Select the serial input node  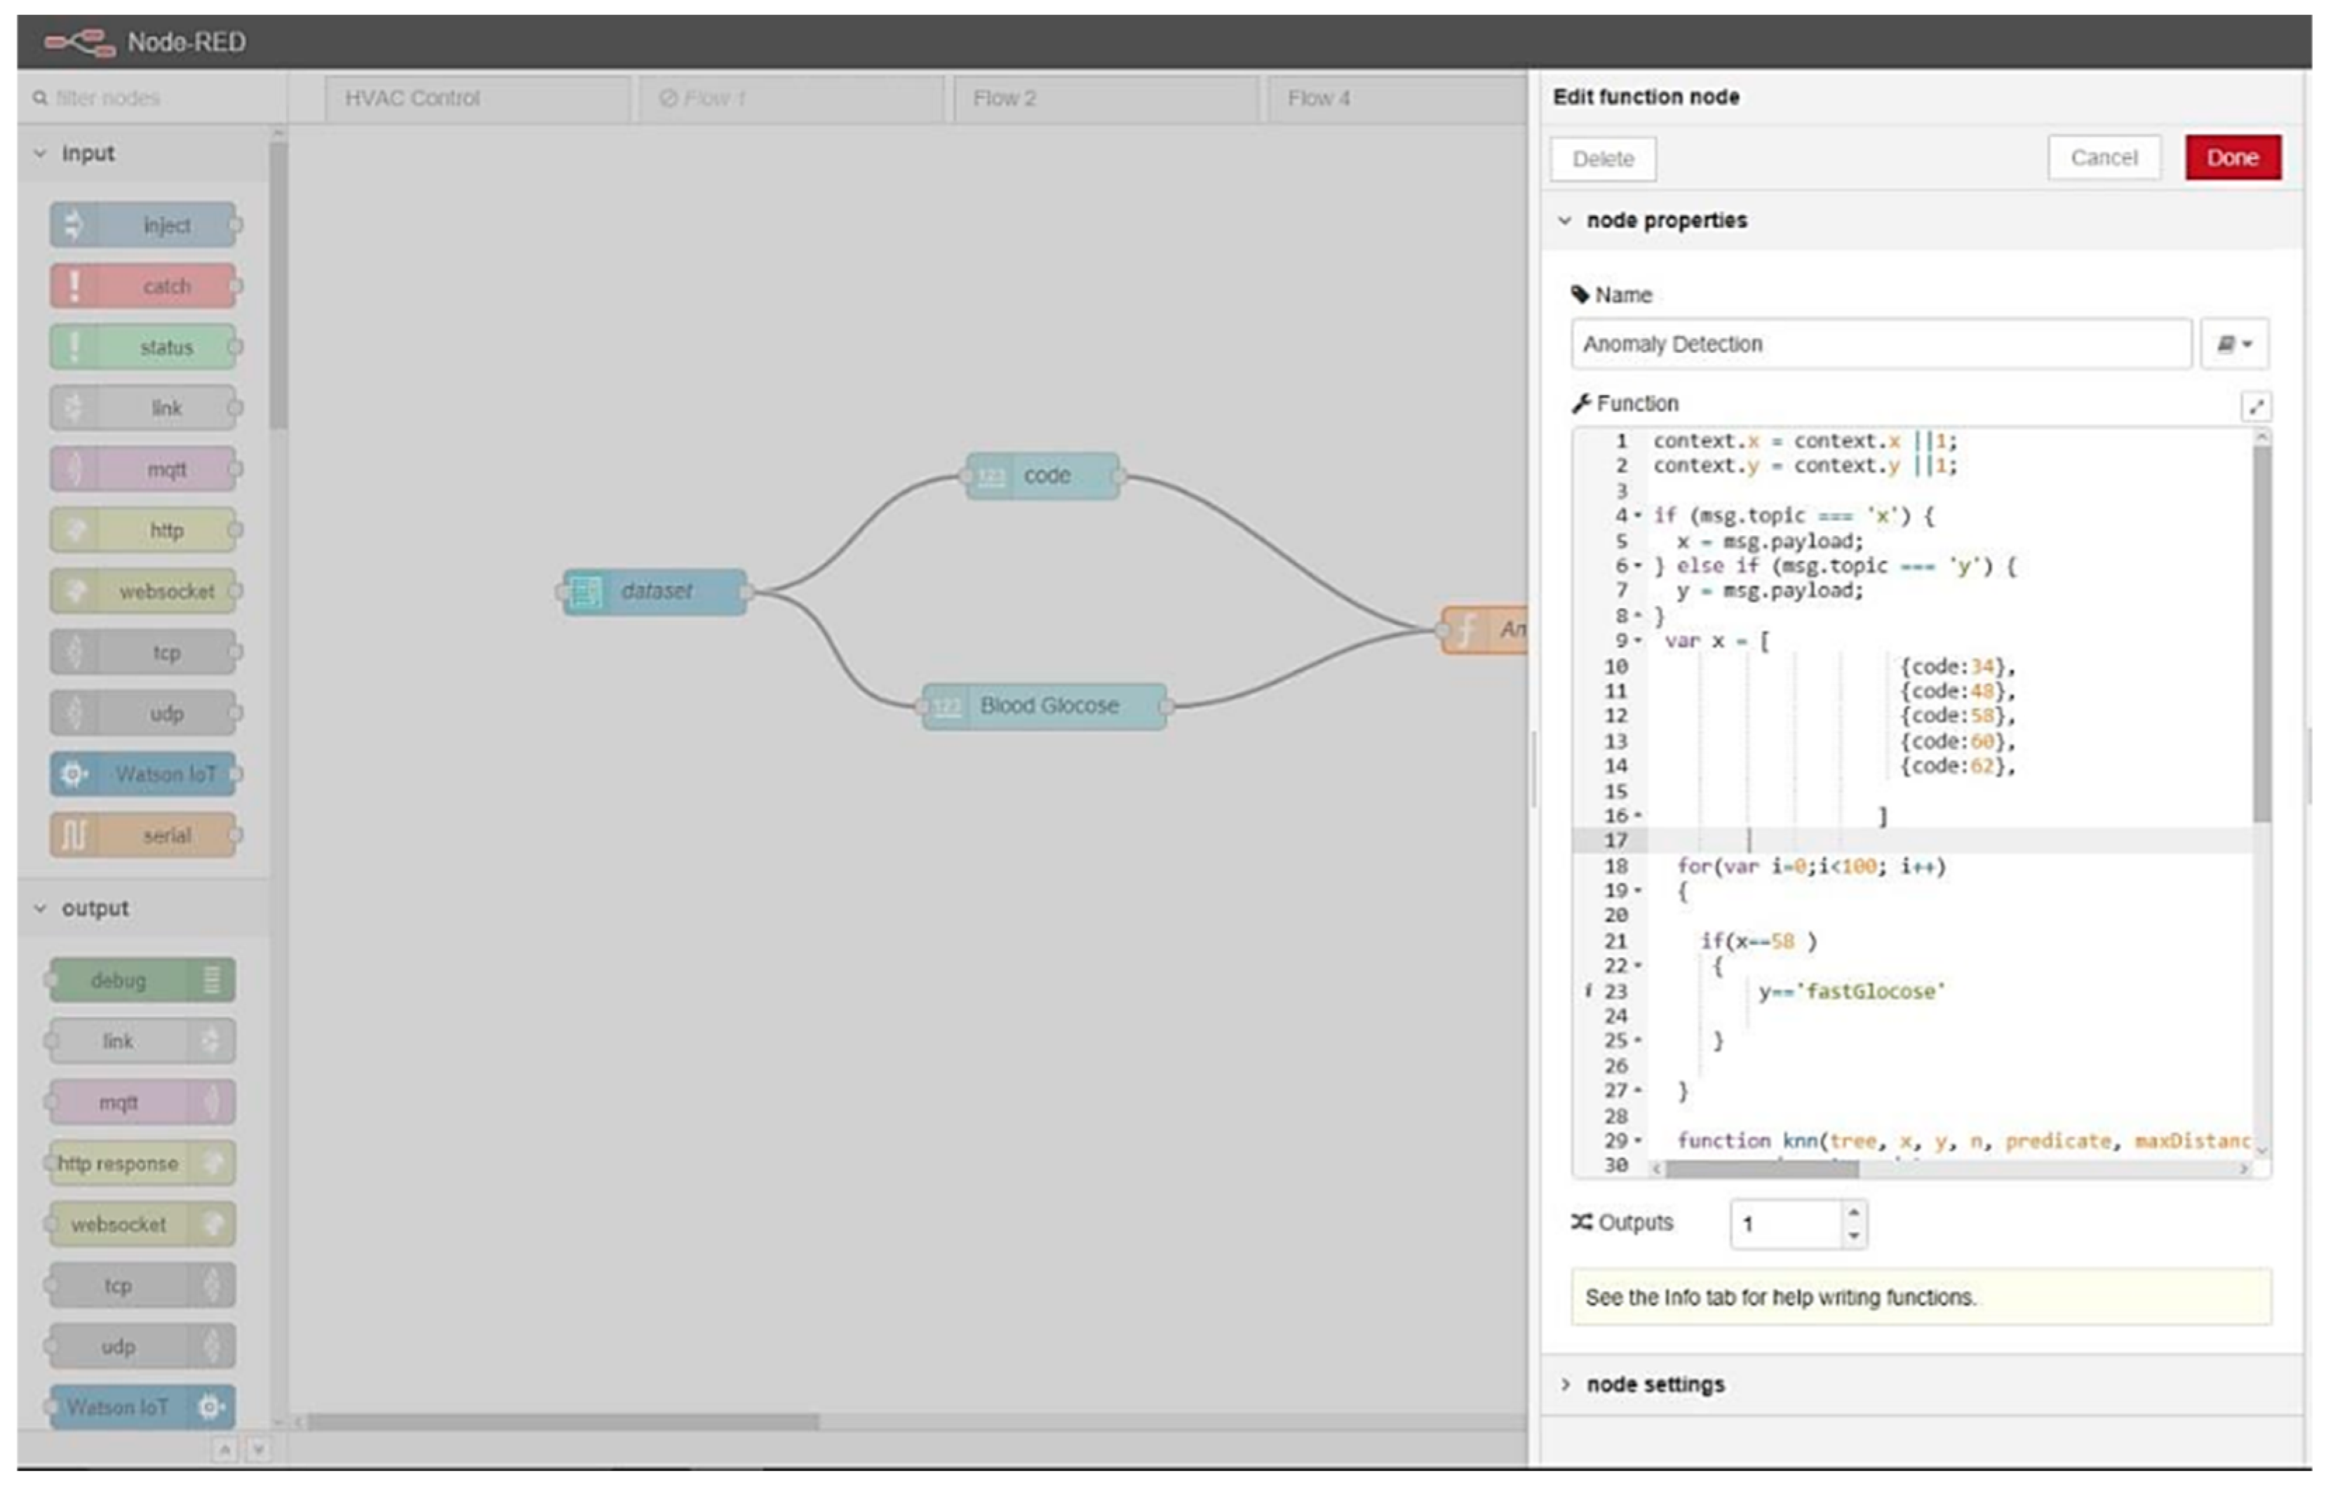pos(143,835)
